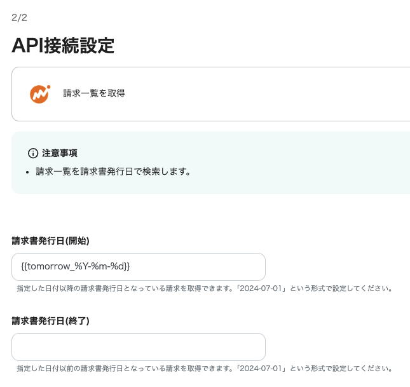
Task: Click the 注意事項 notice heading
Action: [x=60, y=153]
